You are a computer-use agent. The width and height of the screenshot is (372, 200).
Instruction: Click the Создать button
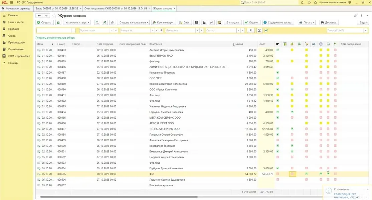[x=45, y=22]
